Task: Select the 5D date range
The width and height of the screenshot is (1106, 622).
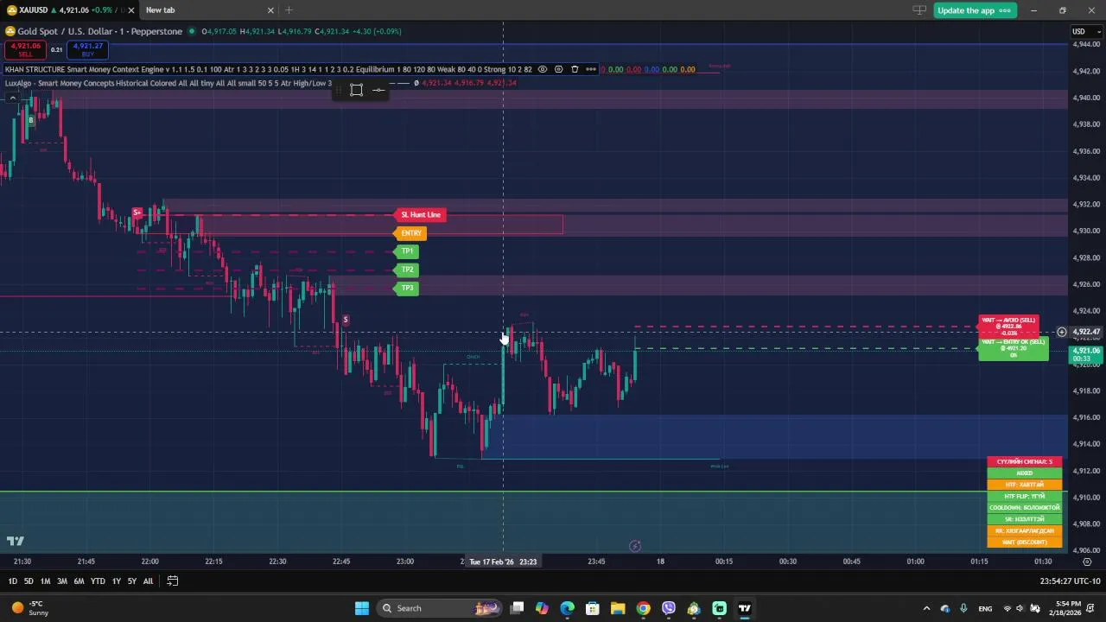Action: (29, 581)
